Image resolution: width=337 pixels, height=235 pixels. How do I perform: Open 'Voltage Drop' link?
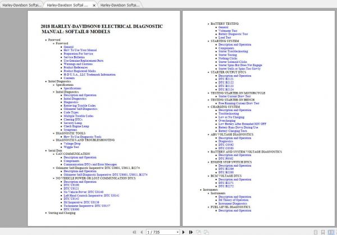point(72,144)
